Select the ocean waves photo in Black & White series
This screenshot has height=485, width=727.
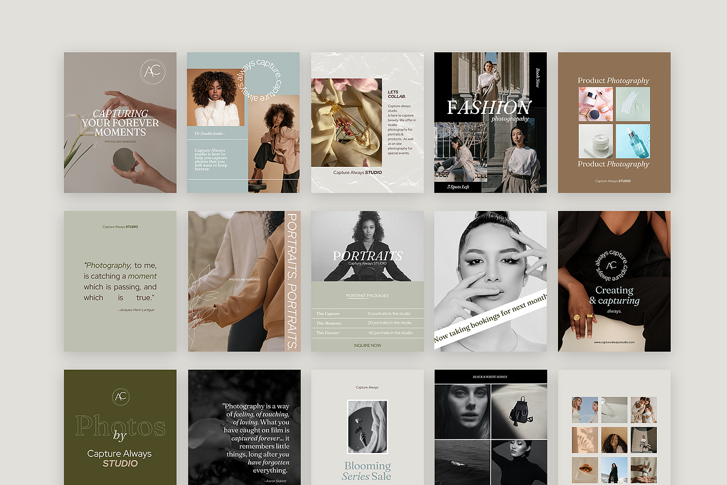click(x=462, y=463)
